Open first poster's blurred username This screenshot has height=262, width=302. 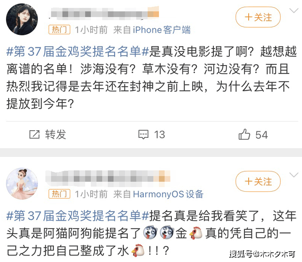pyautogui.click(x=104, y=14)
